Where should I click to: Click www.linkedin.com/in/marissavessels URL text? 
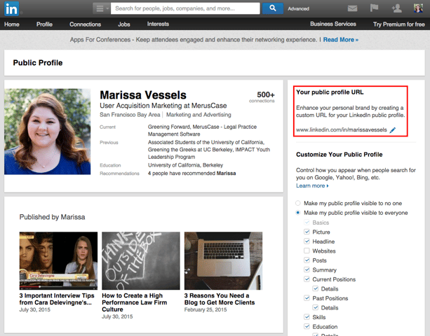(342, 129)
